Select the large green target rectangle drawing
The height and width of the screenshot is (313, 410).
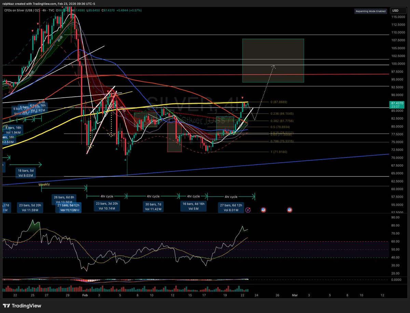(x=273, y=60)
